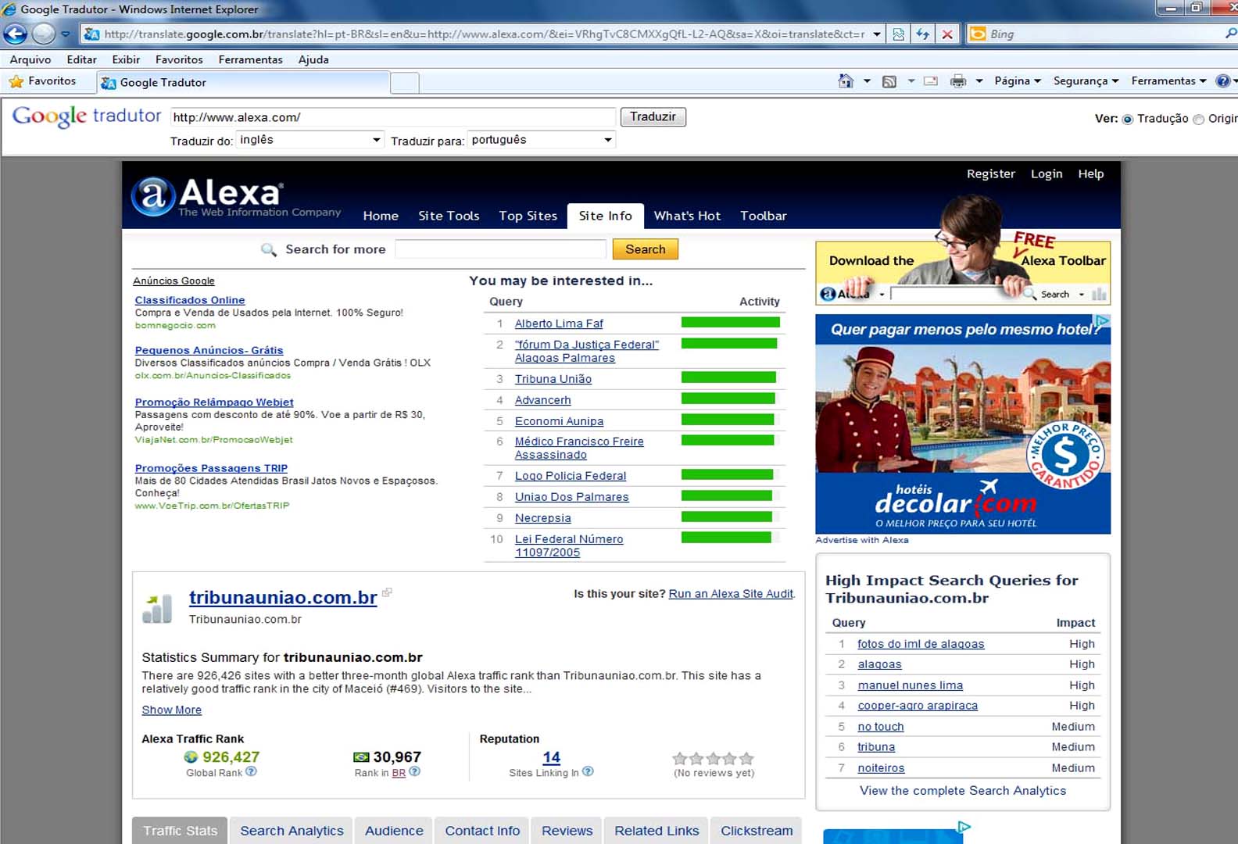
Task: Click the Search for more text field
Action: click(500, 249)
